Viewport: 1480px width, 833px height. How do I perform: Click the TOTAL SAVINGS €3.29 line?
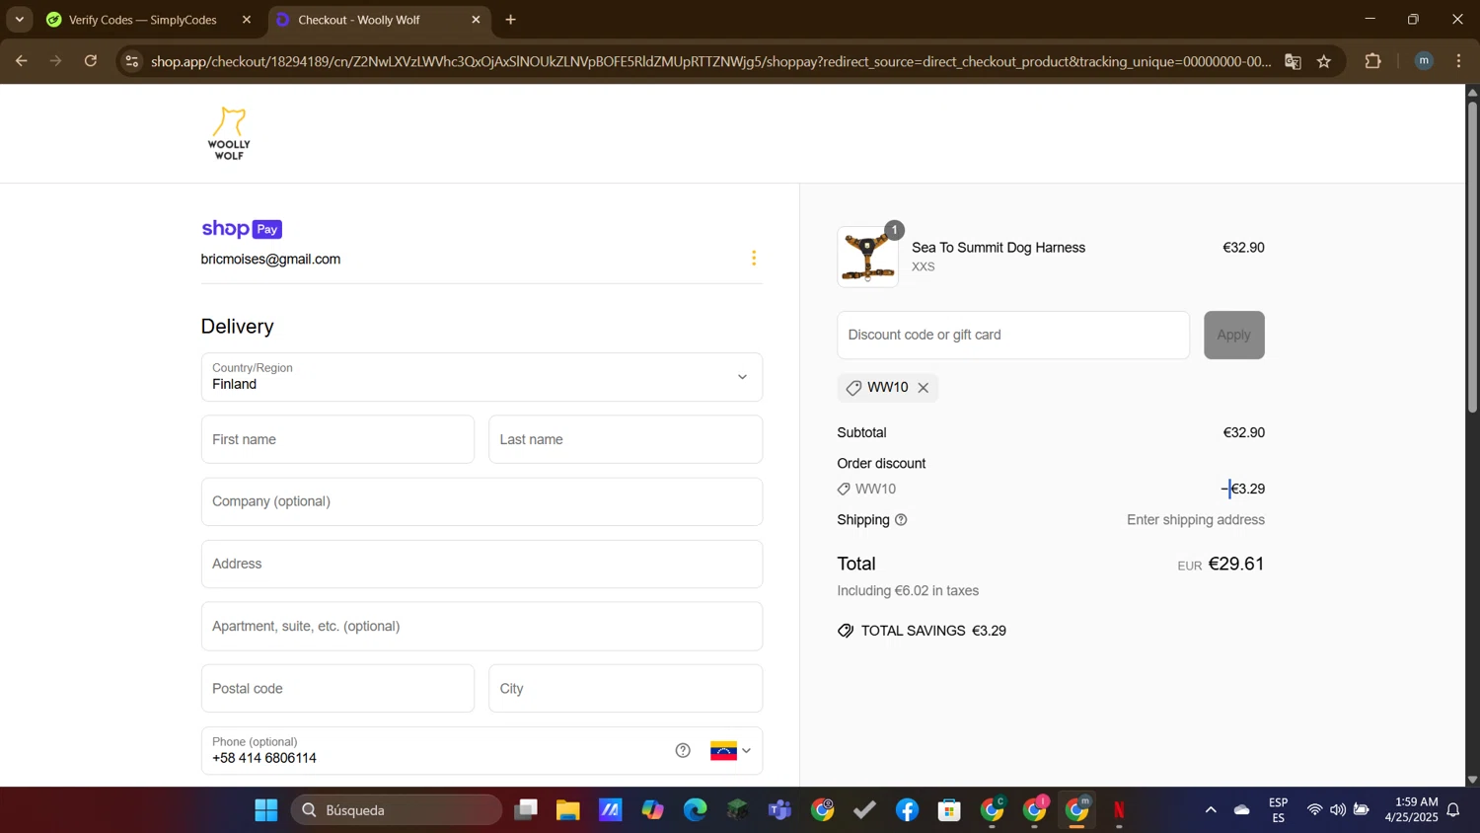922,631
